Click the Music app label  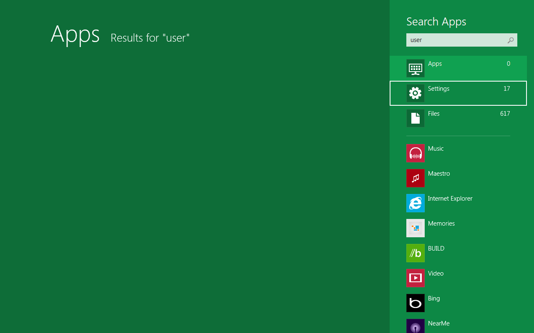click(x=436, y=149)
